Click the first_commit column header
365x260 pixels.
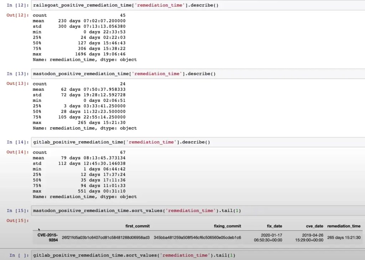click(x=138, y=226)
